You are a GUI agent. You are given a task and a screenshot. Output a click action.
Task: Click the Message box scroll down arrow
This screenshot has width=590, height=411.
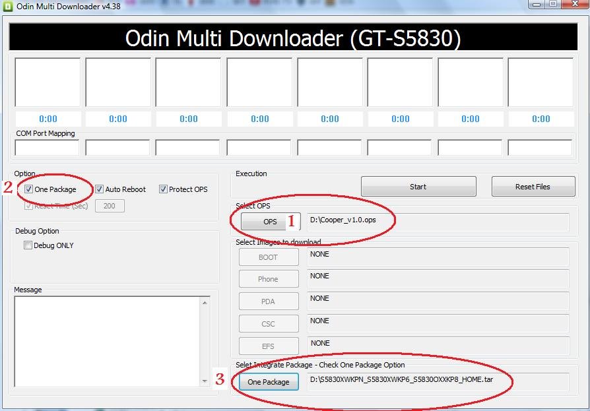(205, 381)
